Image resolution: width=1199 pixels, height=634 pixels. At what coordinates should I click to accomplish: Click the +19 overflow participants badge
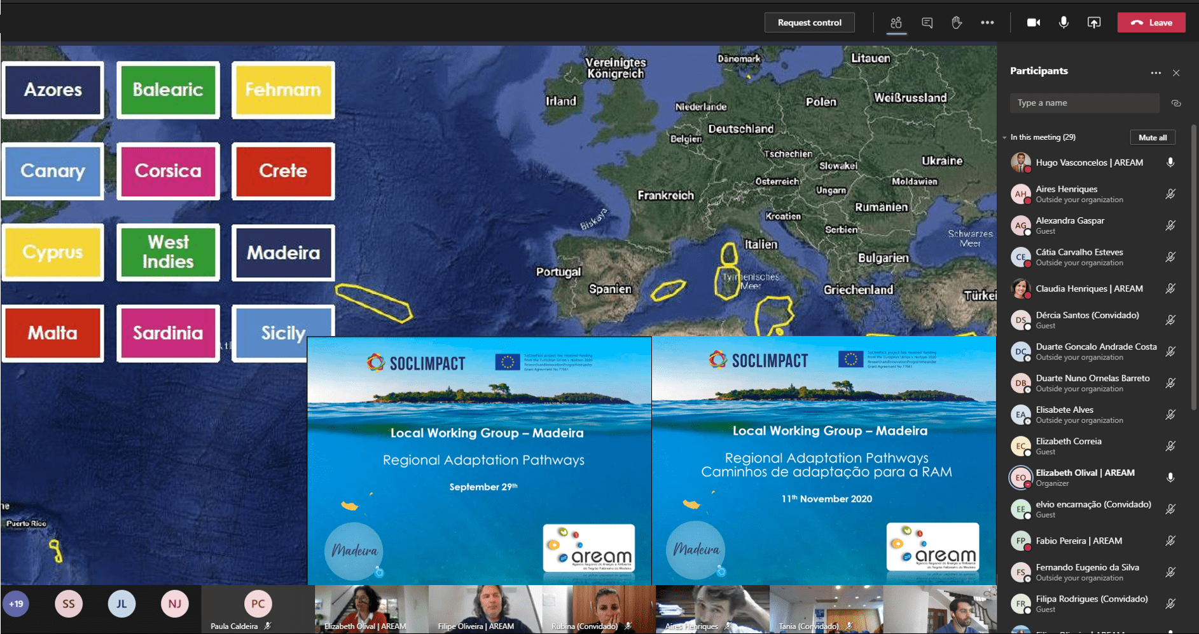(x=16, y=604)
